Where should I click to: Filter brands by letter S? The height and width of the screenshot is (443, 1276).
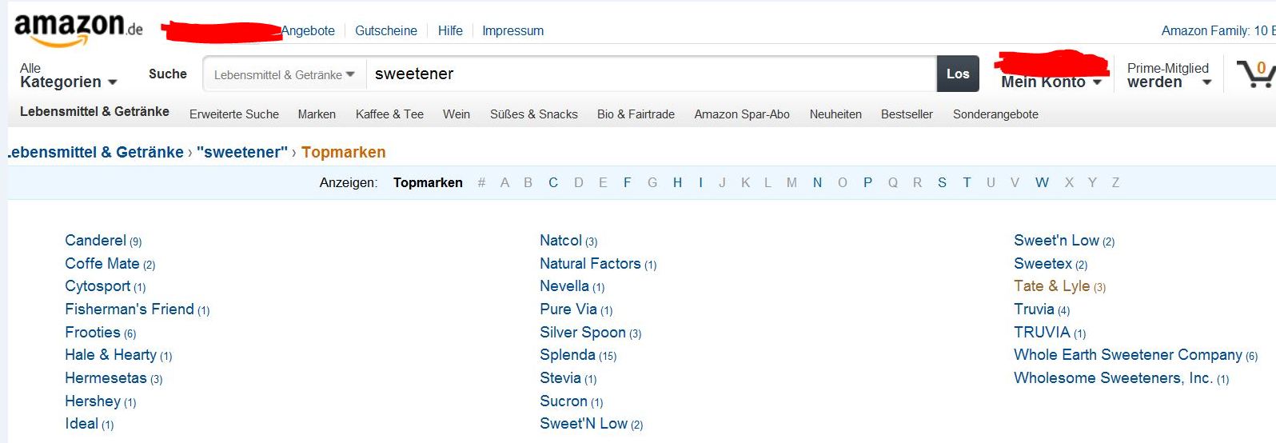[942, 182]
